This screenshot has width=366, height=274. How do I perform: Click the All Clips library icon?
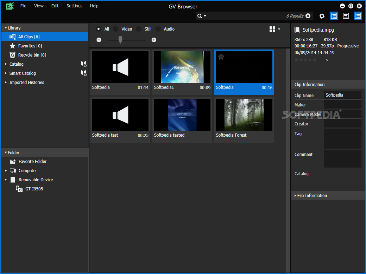click(12, 37)
